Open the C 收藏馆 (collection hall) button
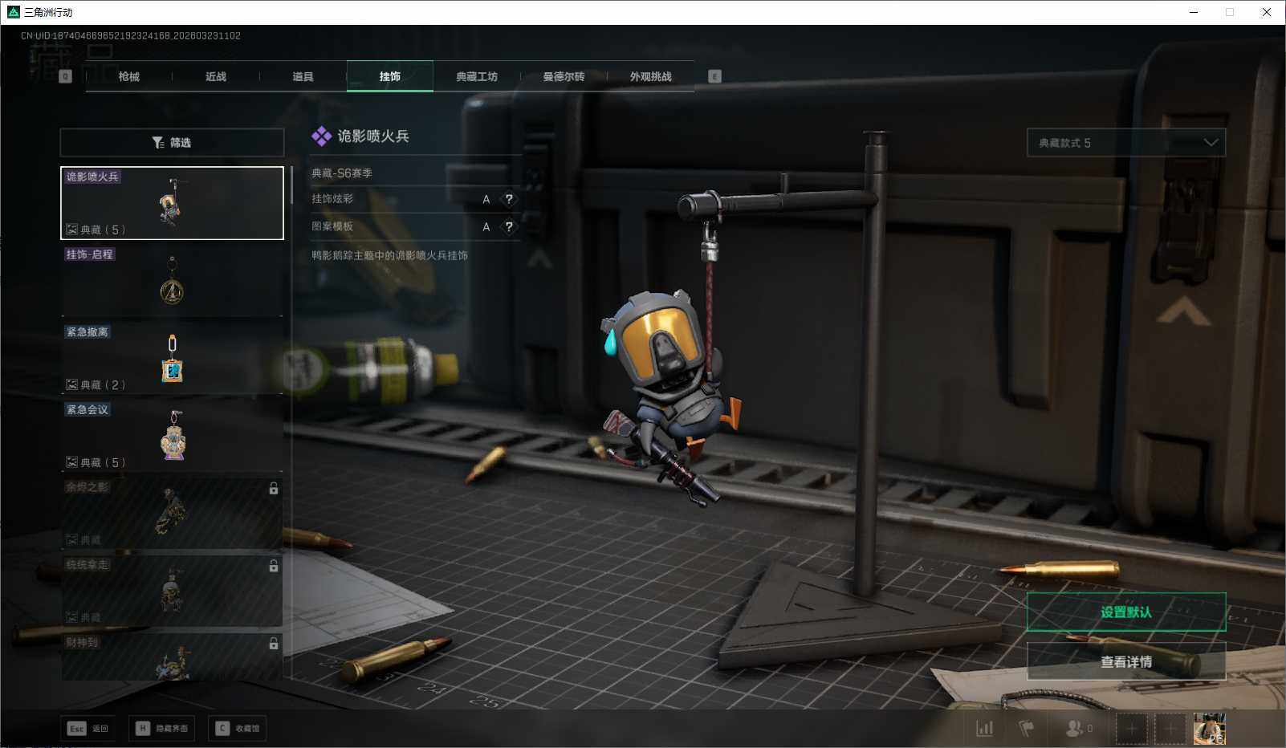 point(238,728)
